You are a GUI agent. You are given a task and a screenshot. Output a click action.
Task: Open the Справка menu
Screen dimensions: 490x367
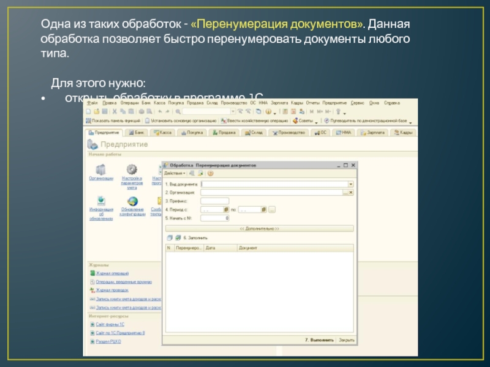pyautogui.click(x=392, y=103)
